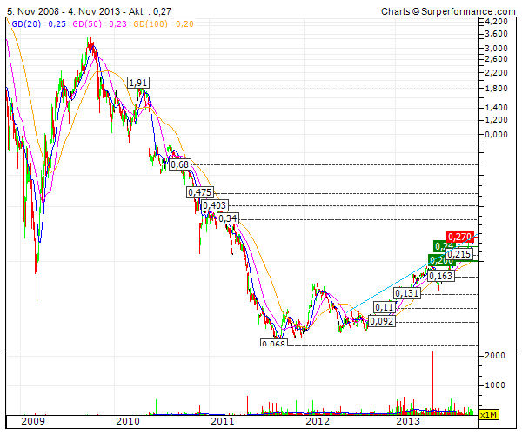Click the date range header text

click(x=90, y=11)
